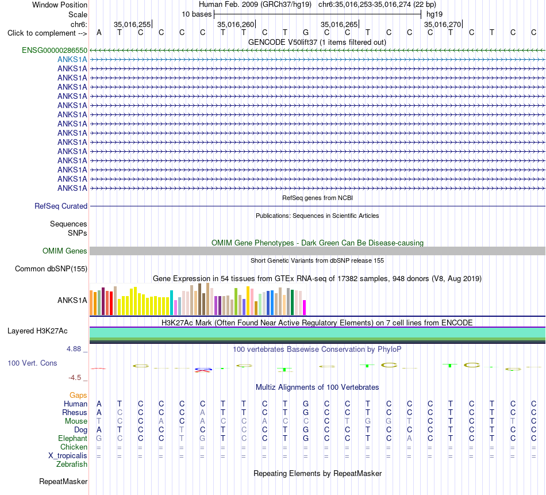Open the RefSeq Curated track label

pyautogui.click(x=61, y=206)
